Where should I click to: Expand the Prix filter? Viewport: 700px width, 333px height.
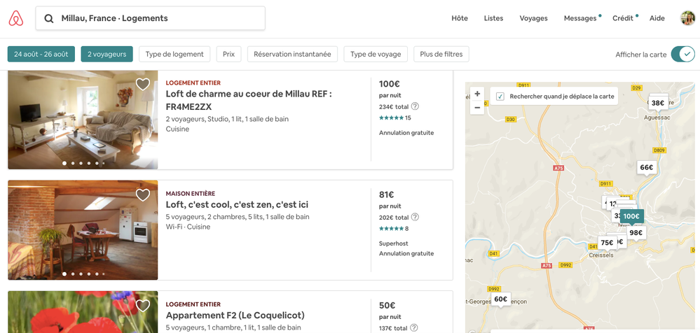228,55
